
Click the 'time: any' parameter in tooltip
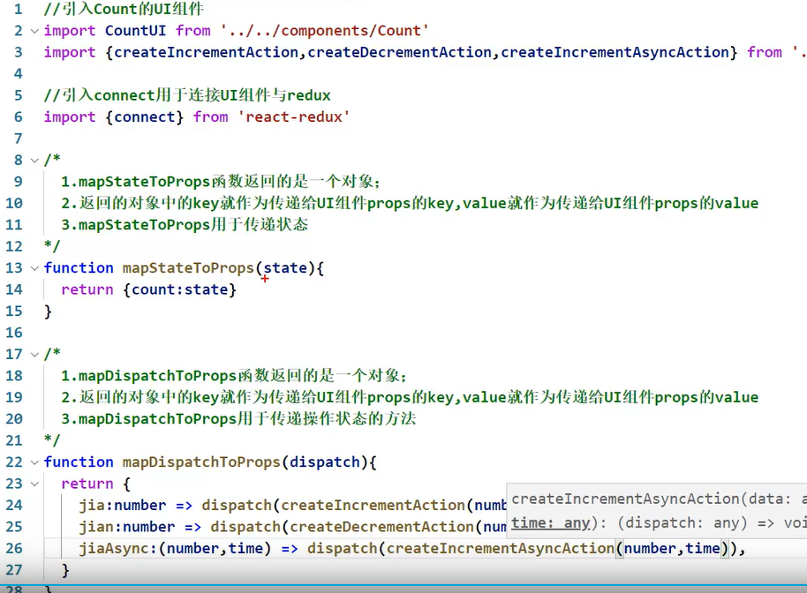[551, 523]
